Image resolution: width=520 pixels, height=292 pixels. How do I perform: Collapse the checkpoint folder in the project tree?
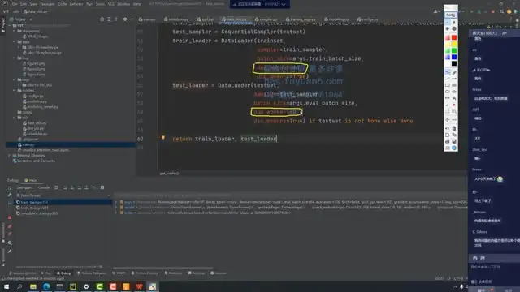point(15,31)
